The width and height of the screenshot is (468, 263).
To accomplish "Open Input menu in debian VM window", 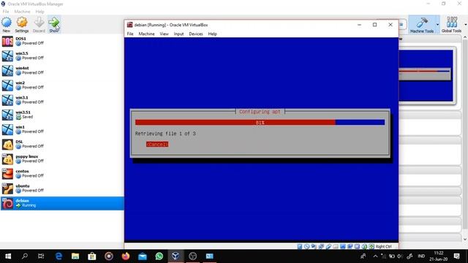I will [x=178, y=34].
